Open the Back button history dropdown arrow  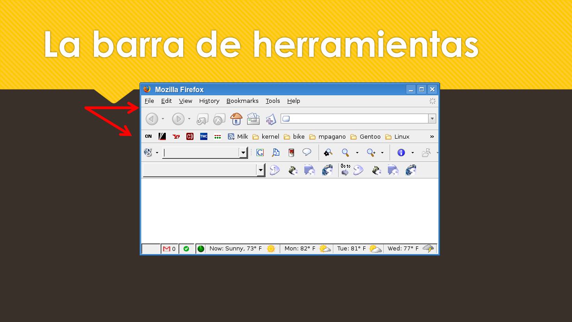click(163, 119)
